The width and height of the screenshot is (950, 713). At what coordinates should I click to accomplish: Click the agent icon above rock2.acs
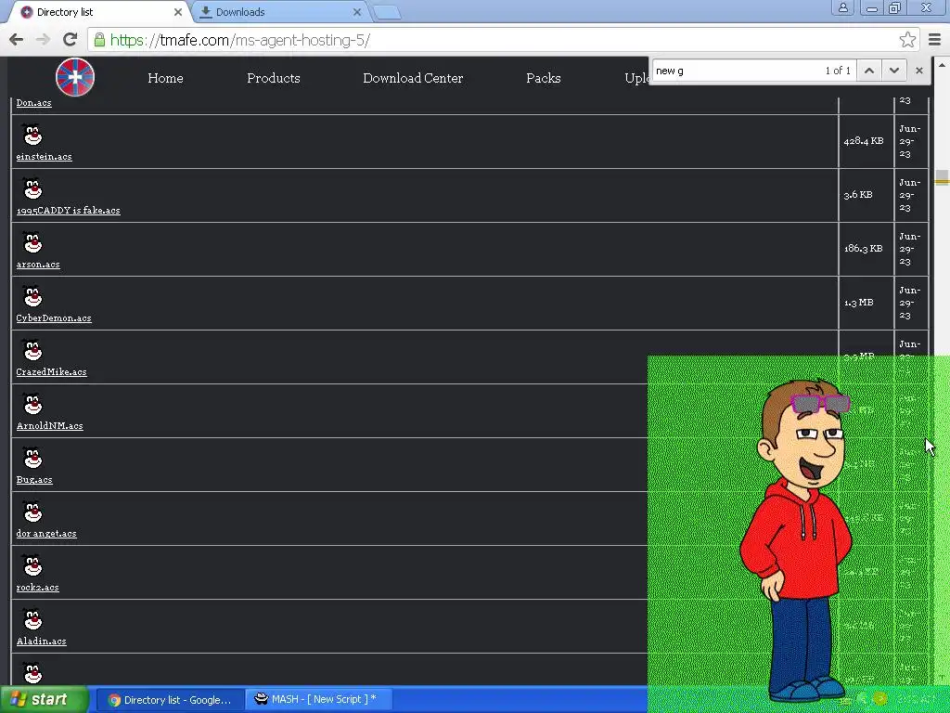[32, 565]
